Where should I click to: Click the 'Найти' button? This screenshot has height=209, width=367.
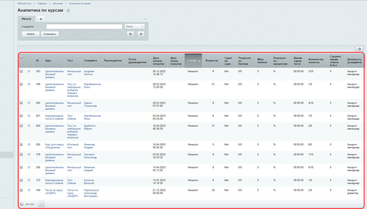click(x=31, y=34)
